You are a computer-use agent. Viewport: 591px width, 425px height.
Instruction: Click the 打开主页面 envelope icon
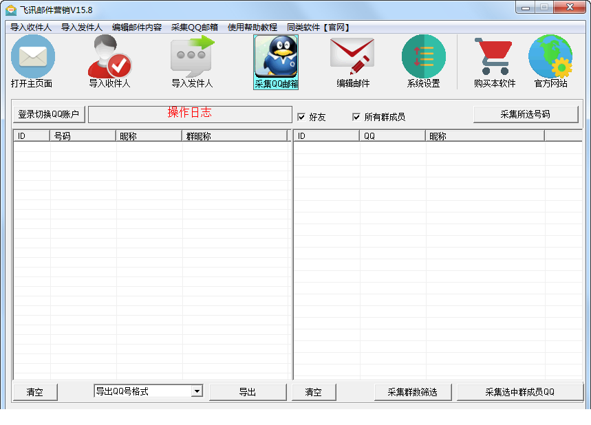click(33, 56)
